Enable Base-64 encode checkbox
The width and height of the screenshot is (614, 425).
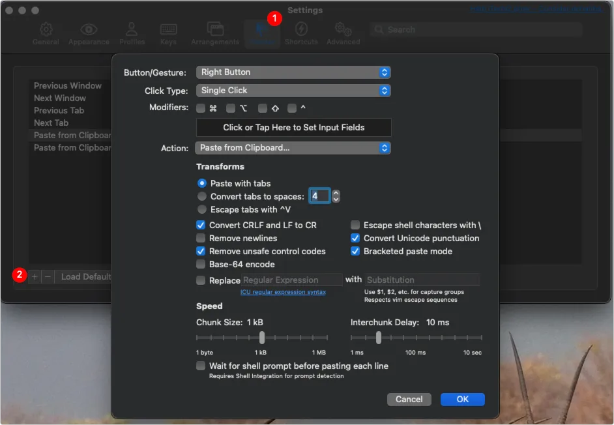(201, 264)
